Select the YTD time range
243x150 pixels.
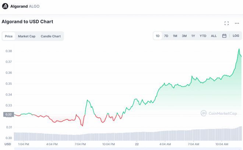(x=203, y=36)
